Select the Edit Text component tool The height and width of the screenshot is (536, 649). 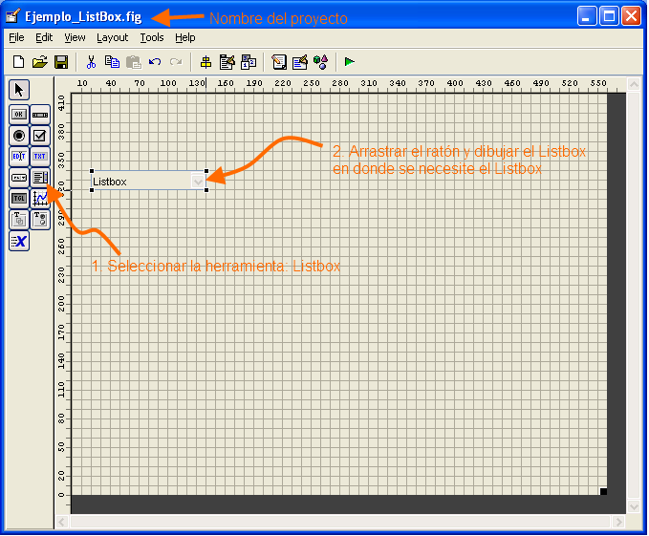pos(19,157)
